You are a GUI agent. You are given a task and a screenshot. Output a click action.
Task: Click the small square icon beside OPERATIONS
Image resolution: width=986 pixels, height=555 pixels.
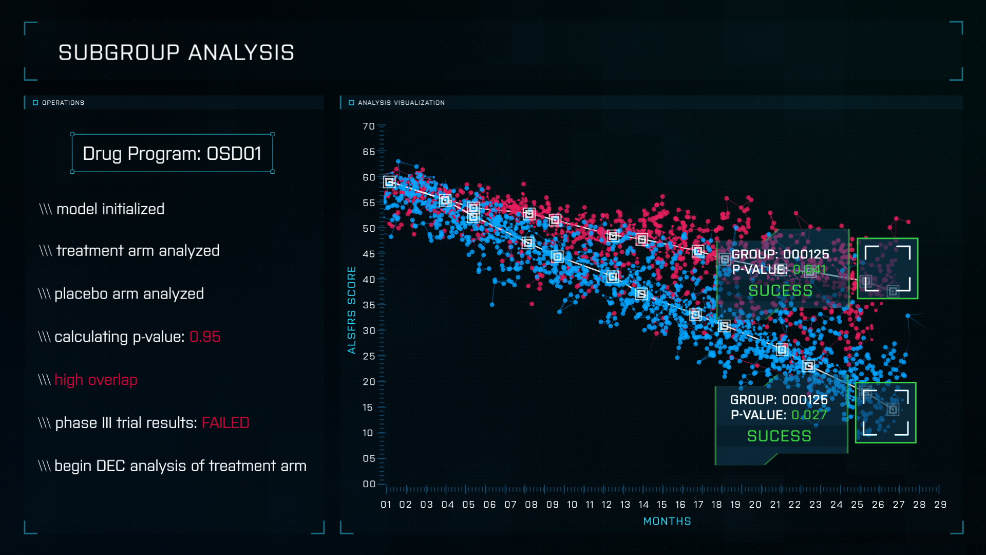click(35, 103)
